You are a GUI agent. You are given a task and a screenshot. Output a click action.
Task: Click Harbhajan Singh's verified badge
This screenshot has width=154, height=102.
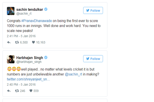(x=45, y=58)
